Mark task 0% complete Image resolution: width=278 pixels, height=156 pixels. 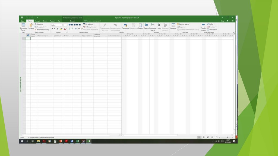click(x=69, y=25)
